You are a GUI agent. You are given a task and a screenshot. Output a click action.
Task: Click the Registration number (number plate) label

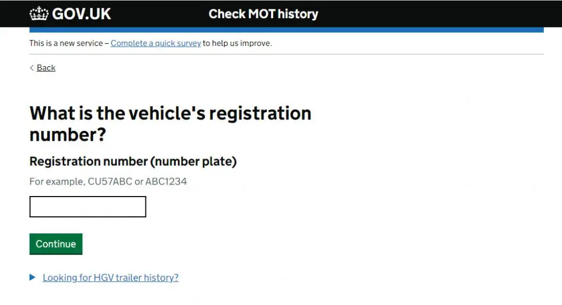pos(133,161)
